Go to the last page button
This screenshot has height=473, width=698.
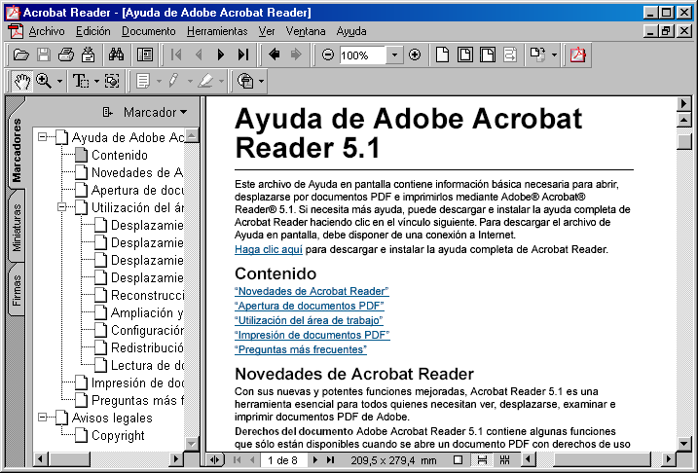coord(243,55)
